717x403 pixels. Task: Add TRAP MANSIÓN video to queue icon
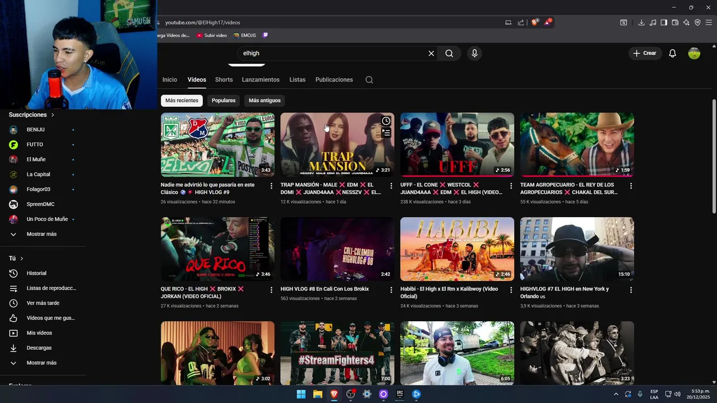[x=386, y=133]
